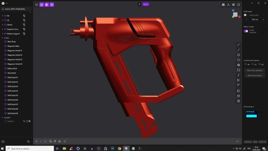Disable the Enable snapping toggle
The image size is (268, 151).
[x=246, y=31]
